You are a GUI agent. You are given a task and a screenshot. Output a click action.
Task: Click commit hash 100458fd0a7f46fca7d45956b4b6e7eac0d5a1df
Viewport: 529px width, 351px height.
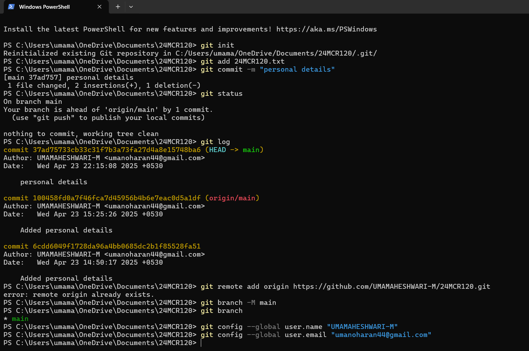click(x=117, y=198)
